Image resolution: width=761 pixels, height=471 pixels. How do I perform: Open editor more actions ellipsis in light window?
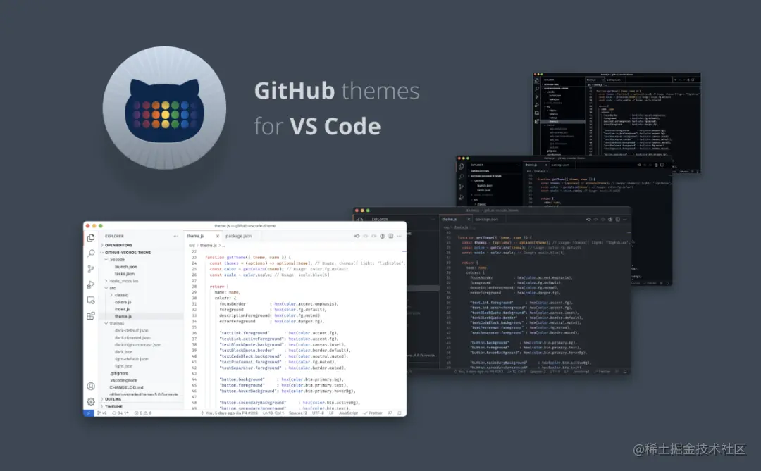[399, 237]
